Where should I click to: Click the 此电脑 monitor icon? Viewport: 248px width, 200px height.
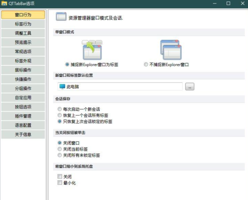tap(62, 87)
